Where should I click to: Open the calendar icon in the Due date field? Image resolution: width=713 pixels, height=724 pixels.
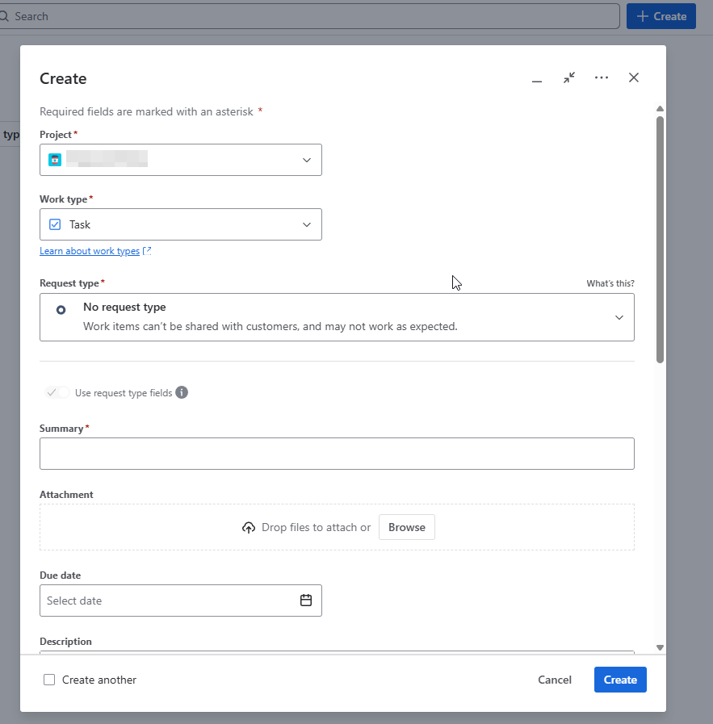(x=306, y=600)
